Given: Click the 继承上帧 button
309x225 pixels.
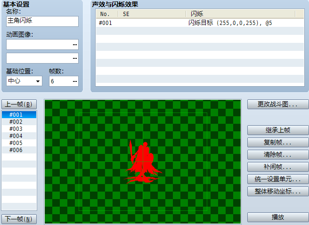Looking at the screenshot, I should (278, 130).
